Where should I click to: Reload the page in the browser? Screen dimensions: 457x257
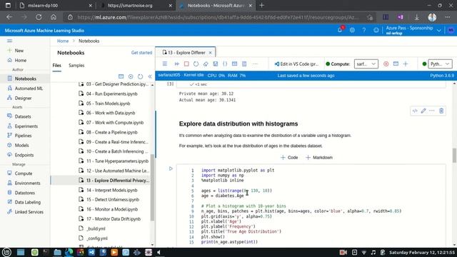(x=39, y=17)
